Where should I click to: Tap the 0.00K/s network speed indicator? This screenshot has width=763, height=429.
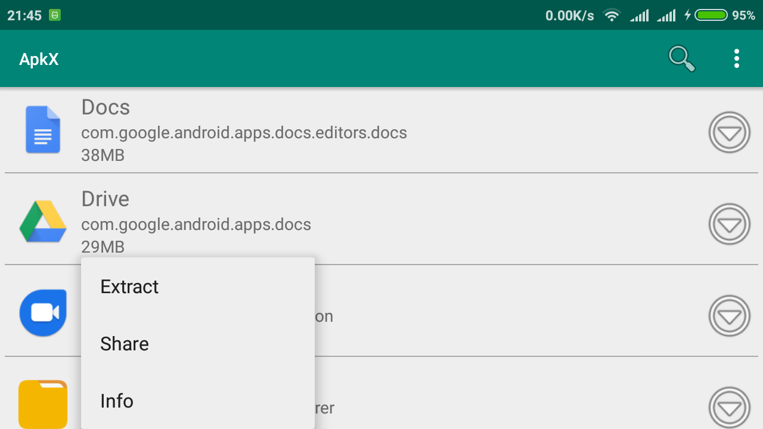(x=570, y=15)
